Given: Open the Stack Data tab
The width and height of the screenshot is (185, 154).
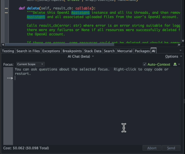Looking at the screenshot, I should (x=93, y=51).
